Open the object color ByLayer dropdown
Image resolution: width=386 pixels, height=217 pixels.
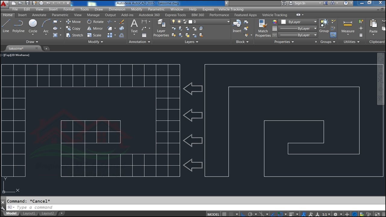[x=298, y=22]
